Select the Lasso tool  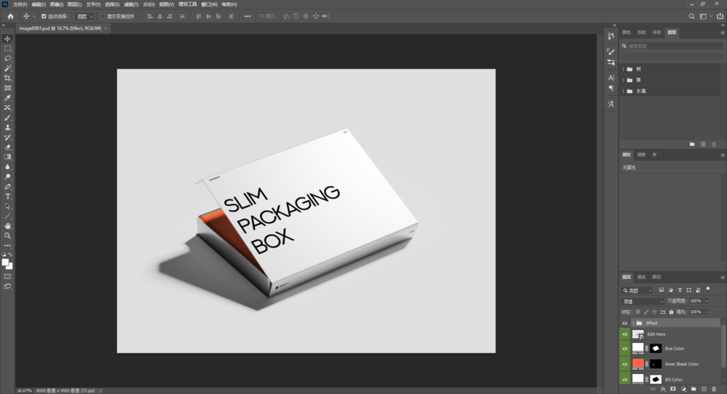[7, 58]
